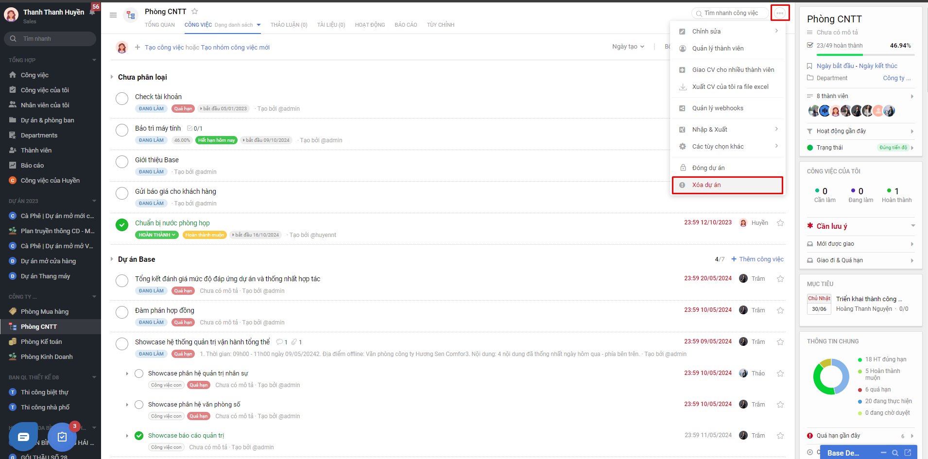Click the lock icon for Đóng dự án
Screen dimensions: 928x459
[682, 168]
